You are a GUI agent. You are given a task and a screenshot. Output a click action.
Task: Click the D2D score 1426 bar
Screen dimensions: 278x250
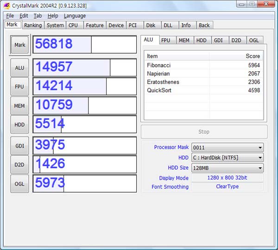(85, 164)
